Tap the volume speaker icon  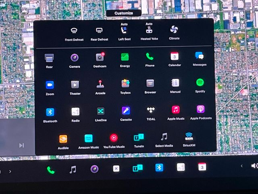254,166
